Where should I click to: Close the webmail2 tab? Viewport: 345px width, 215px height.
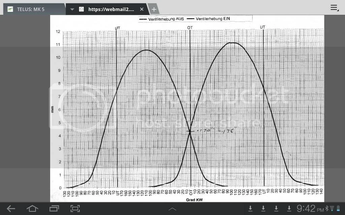coord(142,9)
